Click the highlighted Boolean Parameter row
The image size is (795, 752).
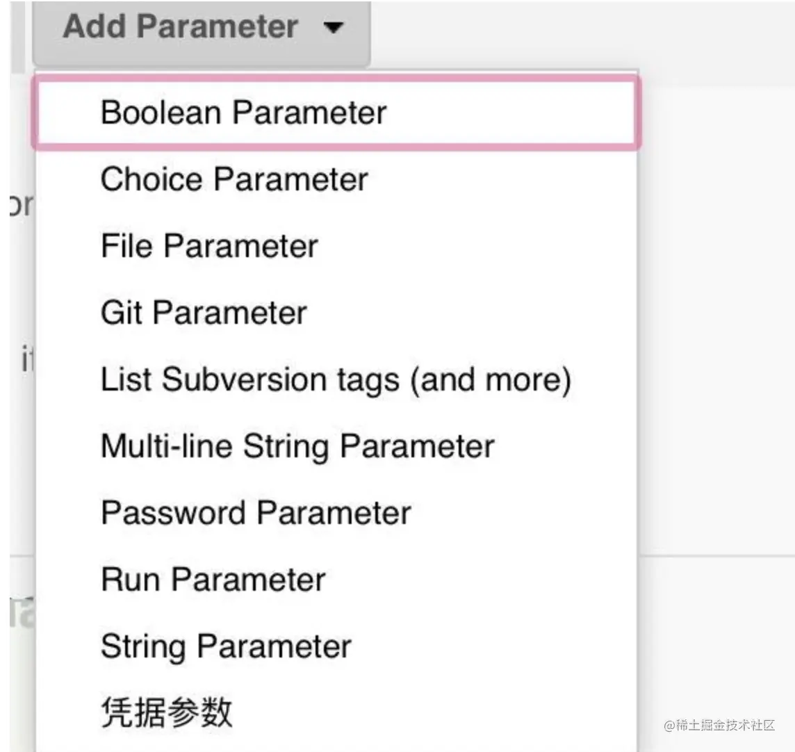336,113
